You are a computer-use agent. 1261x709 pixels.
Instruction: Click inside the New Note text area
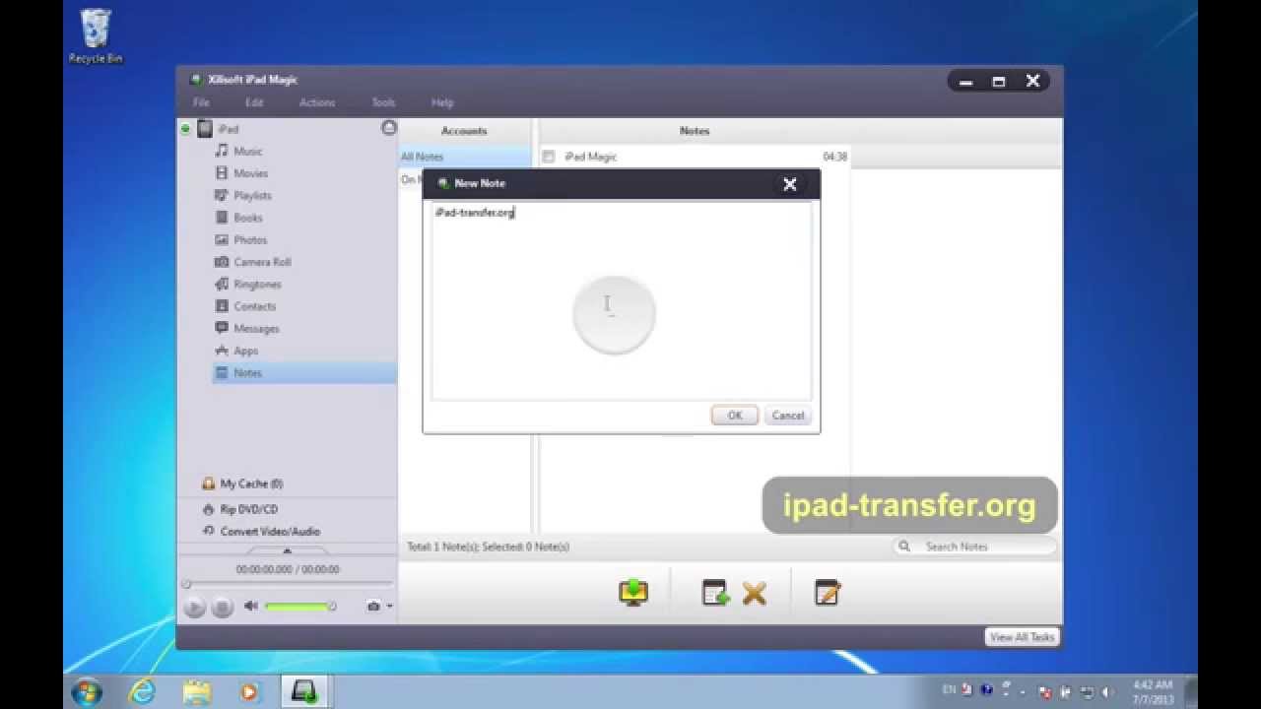click(622, 301)
